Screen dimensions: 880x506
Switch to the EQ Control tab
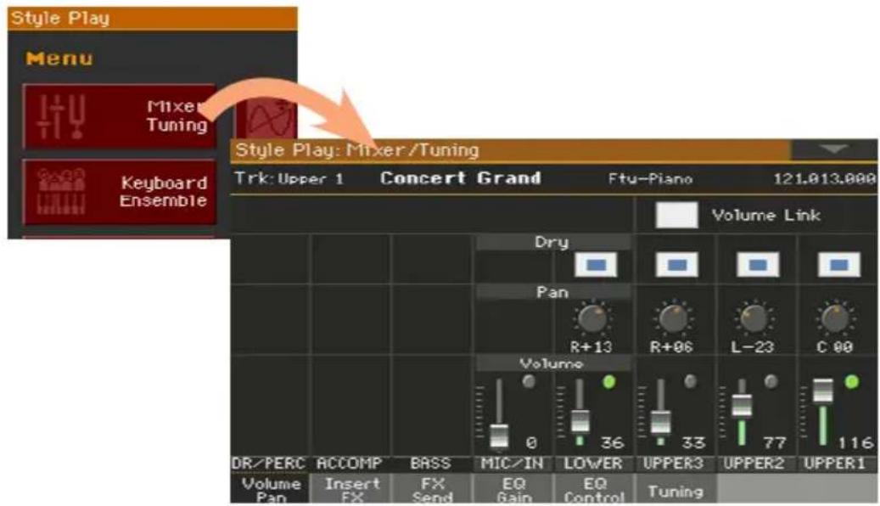point(594,488)
